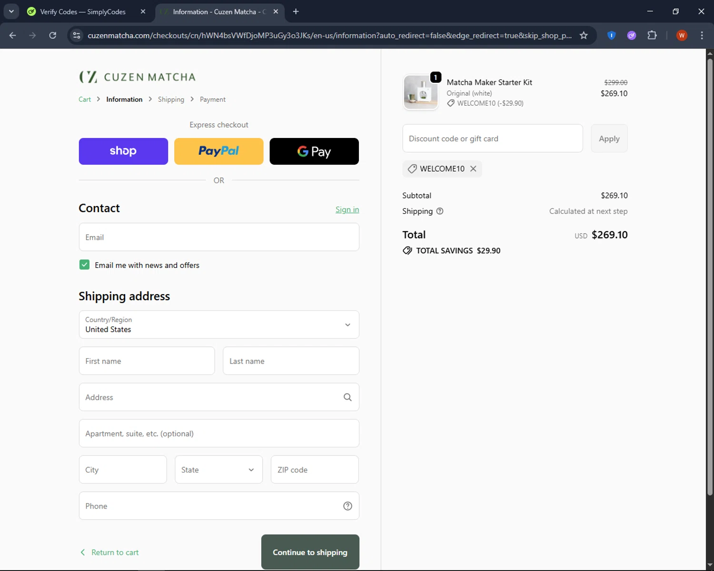Click the browser address bar URL
The height and width of the screenshot is (571, 714).
point(329,35)
